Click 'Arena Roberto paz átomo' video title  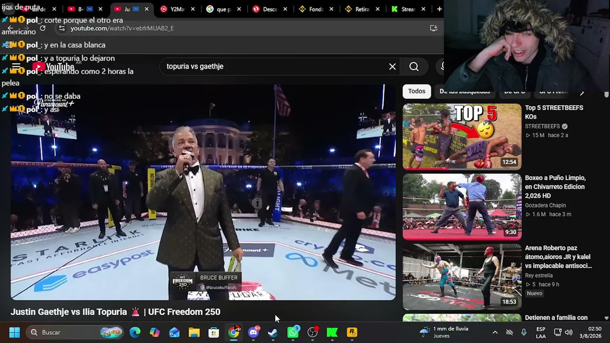coord(558,257)
